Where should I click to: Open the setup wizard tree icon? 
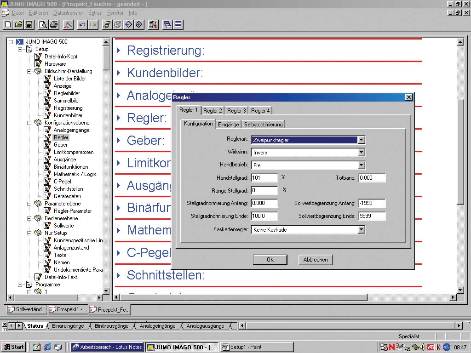(68, 25)
